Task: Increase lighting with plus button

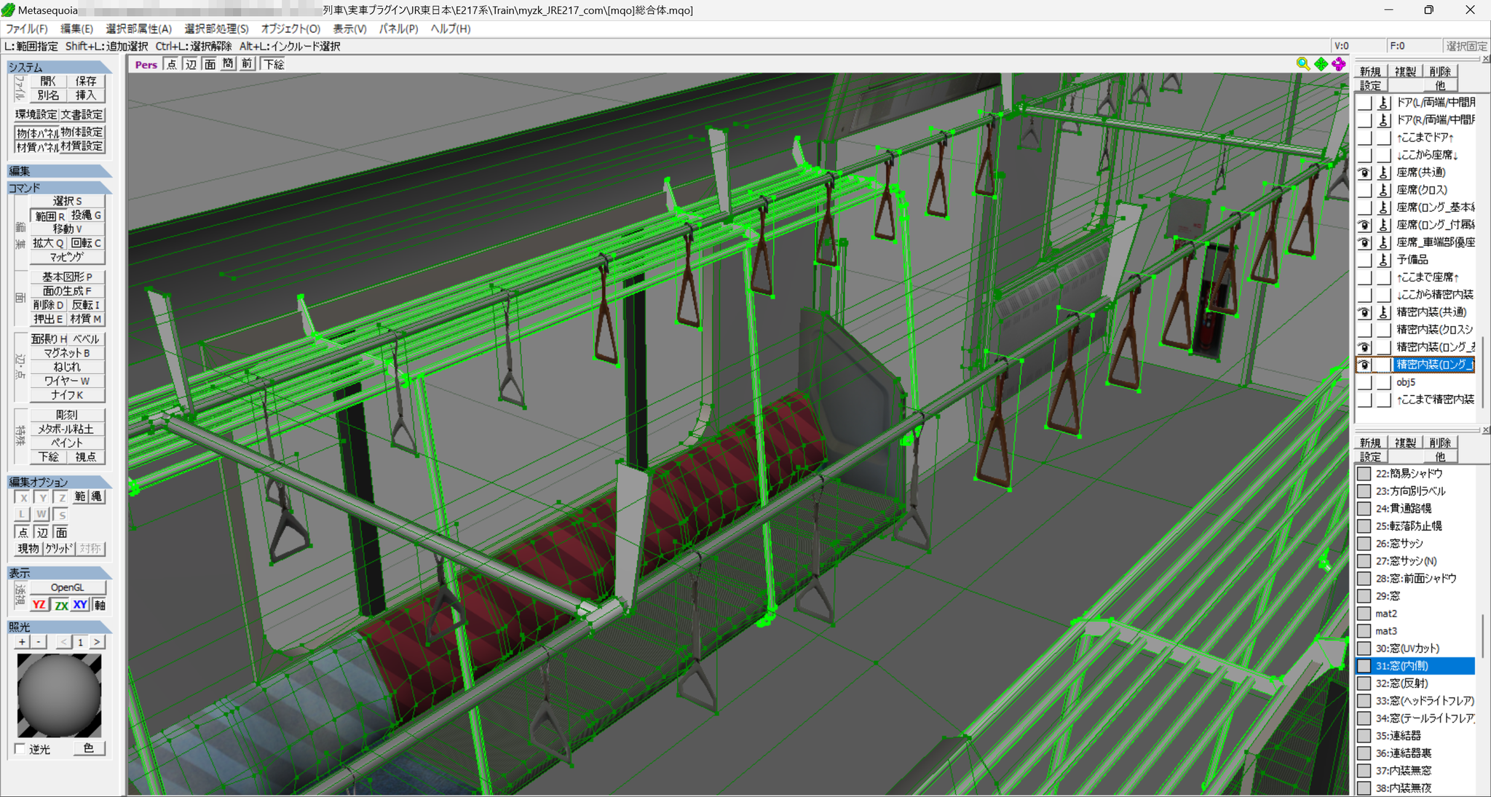Action: [x=23, y=642]
